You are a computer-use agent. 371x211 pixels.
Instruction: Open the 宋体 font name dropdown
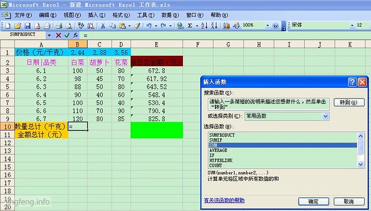[352, 26]
